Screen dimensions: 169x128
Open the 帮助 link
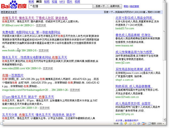[126, 6]
